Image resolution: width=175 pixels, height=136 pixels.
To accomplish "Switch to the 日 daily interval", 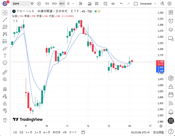I will click(68, 4).
